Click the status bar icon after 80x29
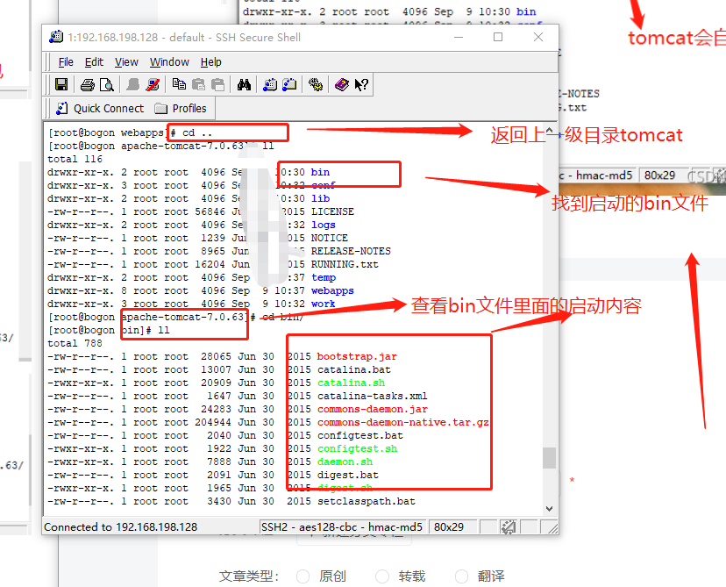The width and height of the screenshot is (726, 587). pos(509,526)
